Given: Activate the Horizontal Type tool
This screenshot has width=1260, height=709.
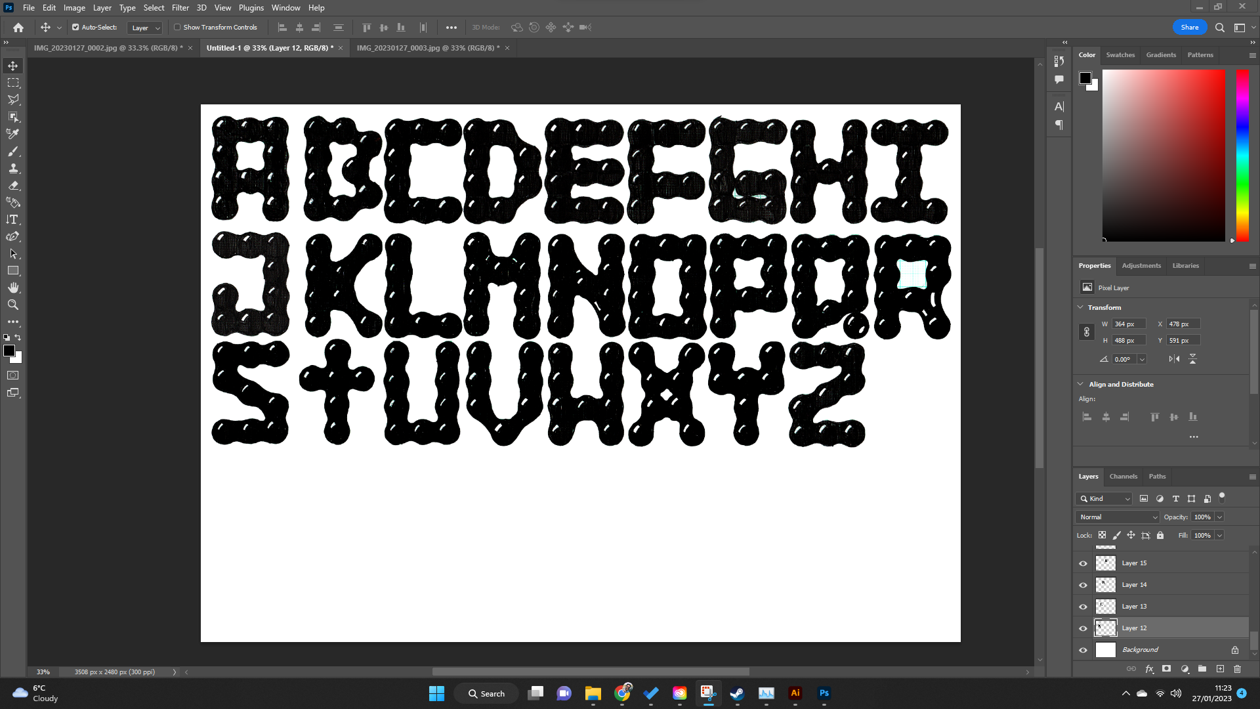Looking at the screenshot, I should pos(13,220).
